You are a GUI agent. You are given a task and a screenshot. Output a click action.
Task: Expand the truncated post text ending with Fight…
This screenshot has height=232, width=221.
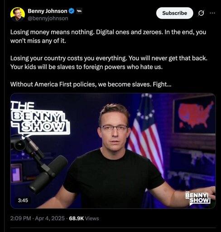[x=162, y=84]
